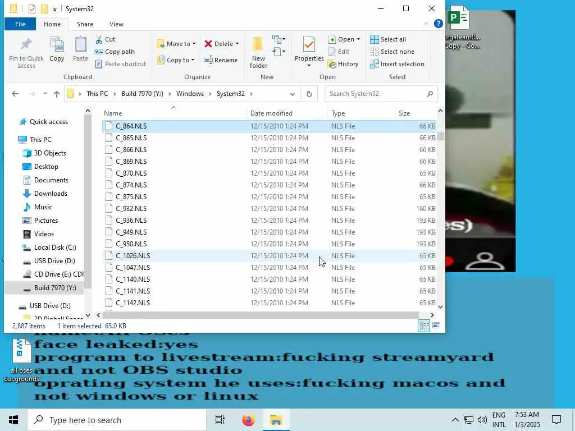Image resolution: width=575 pixels, height=431 pixels.
Task: Cut the selected file
Action: click(105, 39)
